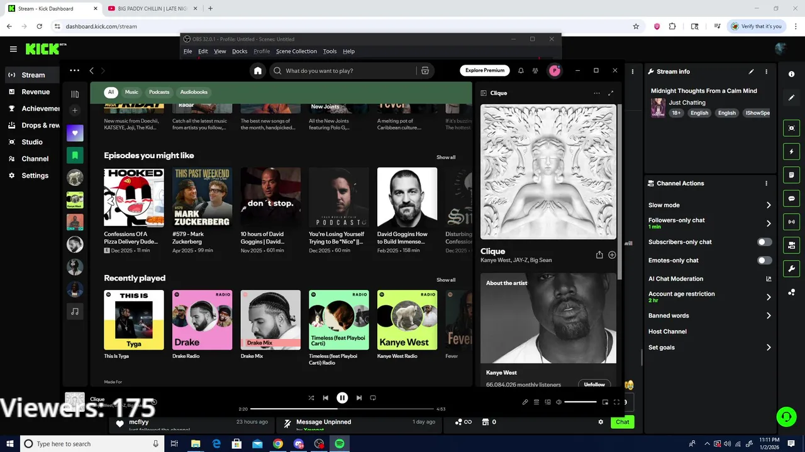Skip to next track in Spotify
The image size is (805, 452).
click(359, 398)
